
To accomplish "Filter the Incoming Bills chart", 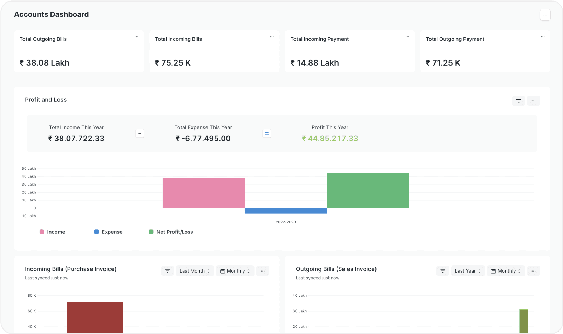I will tap(168, 271).
